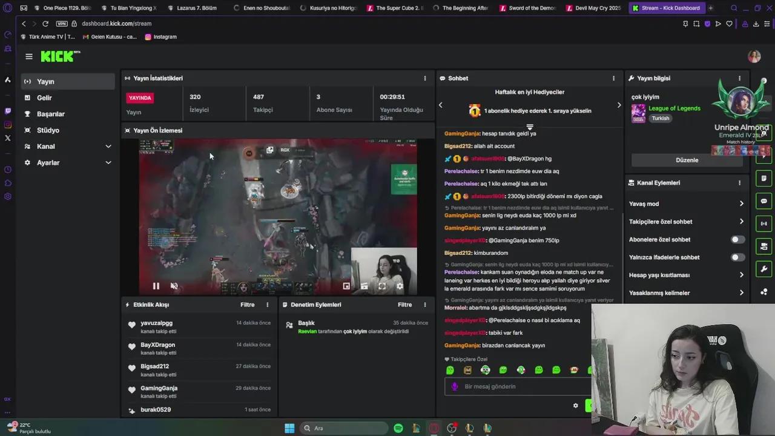Open Sohbet panel three-dot menu

pos(613,78)
